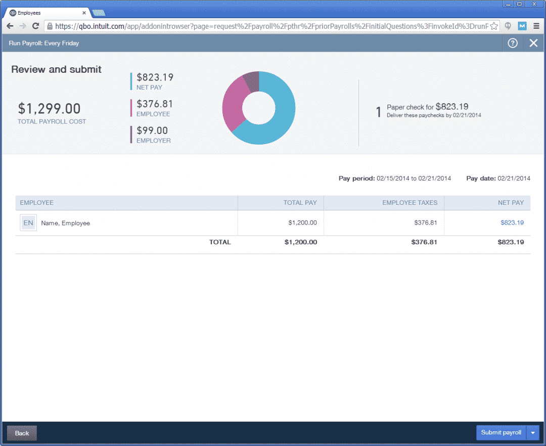
Task: Reload the payroll page
Action: coord(36,26)
